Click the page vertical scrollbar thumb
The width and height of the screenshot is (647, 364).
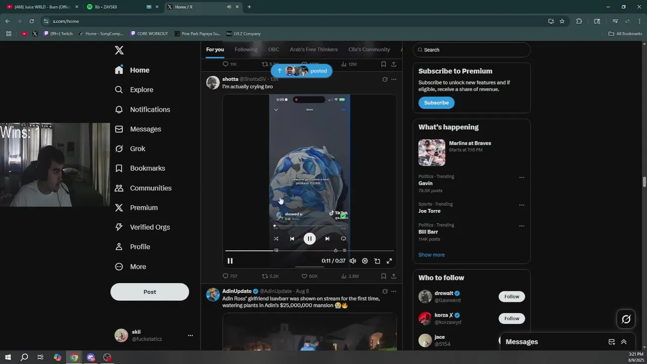point(644,183)
